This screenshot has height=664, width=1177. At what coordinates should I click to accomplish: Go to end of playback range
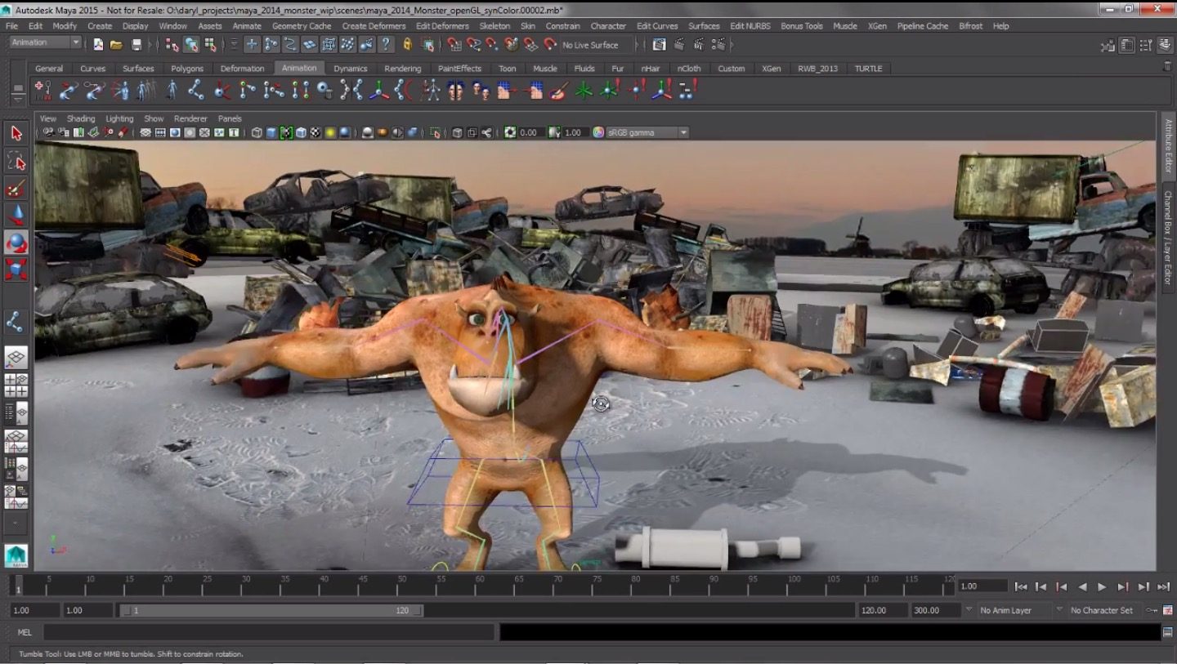click(1163, 586)
